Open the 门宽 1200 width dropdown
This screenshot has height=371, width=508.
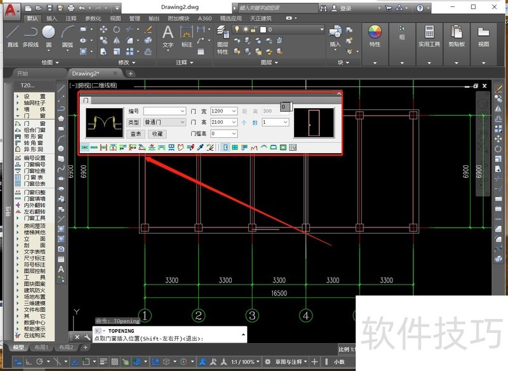(234, 111)
